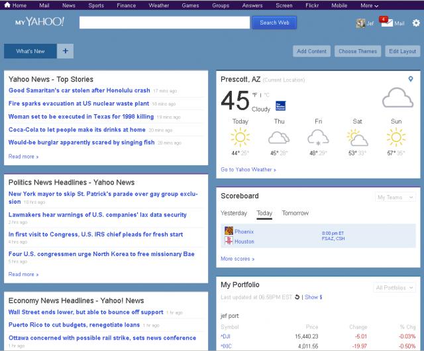Click the Phoenix Suns team logo
The height and width of the screenshot is (351, 424).
pyautogui.click(x=229, y=231)
